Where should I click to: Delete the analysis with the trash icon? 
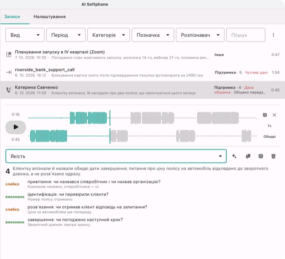pos(273,156)
